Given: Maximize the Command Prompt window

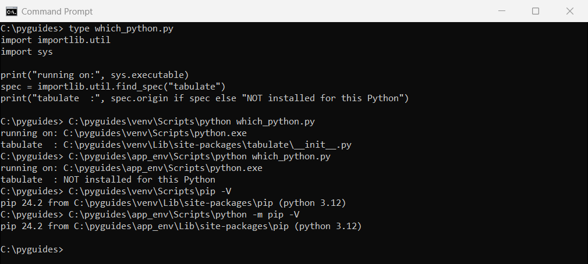Looking at the screenshot, I should pyautogui.click(x=536, y=11).
